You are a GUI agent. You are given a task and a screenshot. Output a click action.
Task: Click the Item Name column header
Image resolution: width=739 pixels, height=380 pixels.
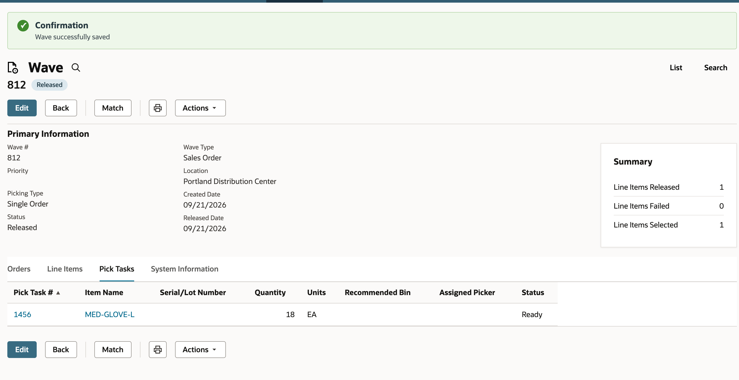pos(104,292)
